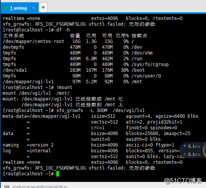The height and width of the screenshot is (188, 206).
Task: Click the '容量' column header
Action: (x=75, y=36)
